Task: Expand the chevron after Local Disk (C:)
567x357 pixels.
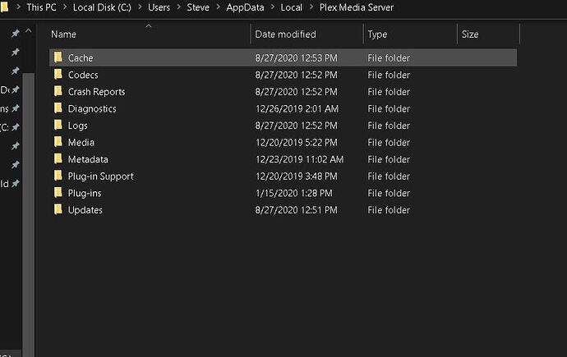Action: [139, 8]
